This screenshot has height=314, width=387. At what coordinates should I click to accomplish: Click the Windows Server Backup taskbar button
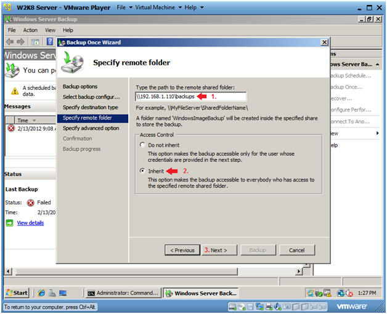point(200,293)
